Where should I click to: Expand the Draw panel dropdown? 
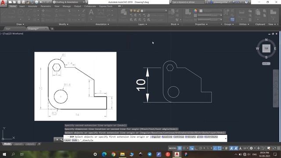[20, 24]
